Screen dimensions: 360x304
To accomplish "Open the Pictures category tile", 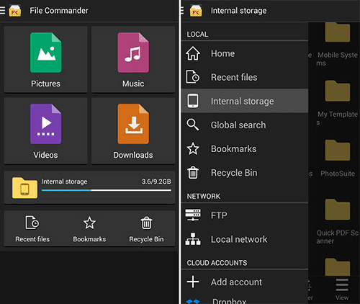I will click(45, 59).
